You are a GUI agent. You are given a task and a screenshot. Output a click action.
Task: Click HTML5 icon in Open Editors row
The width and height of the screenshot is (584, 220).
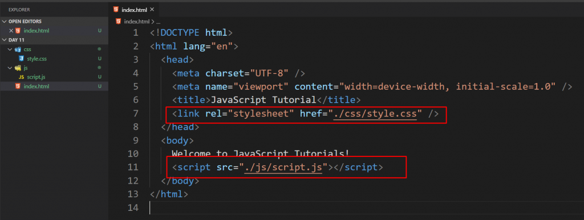point(18,31)
